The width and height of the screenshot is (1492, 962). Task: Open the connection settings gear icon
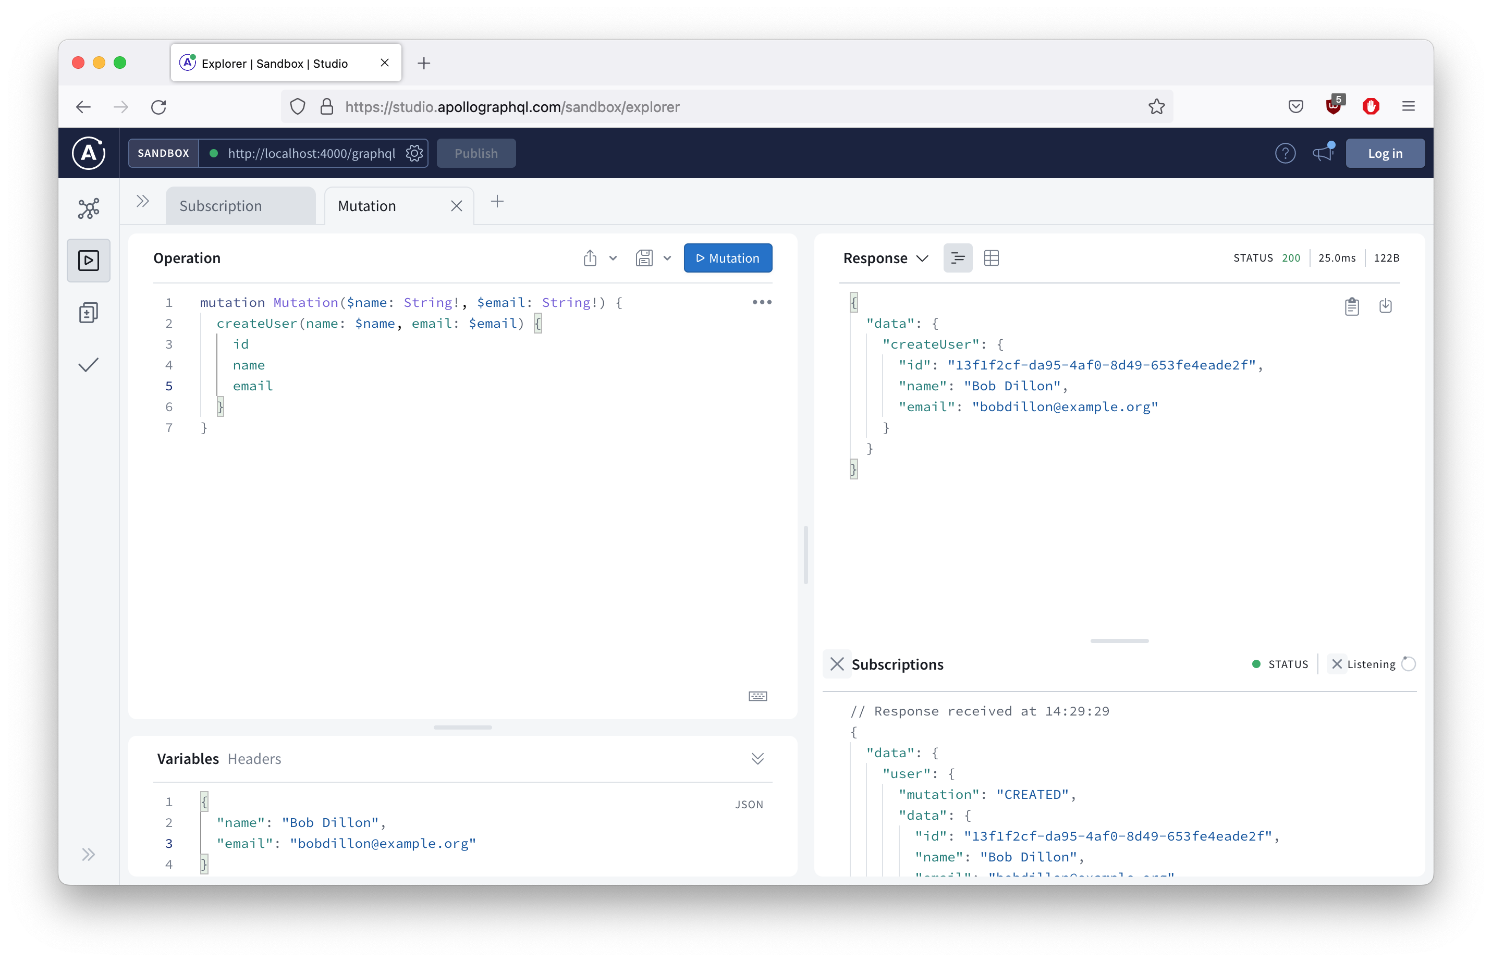tap(414, 153)
